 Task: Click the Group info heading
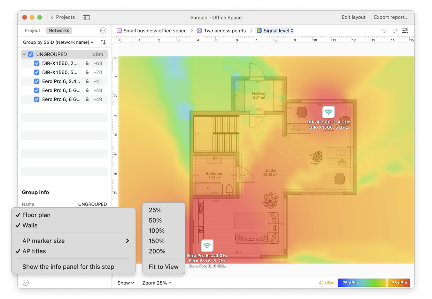click(x=36, y=192)
